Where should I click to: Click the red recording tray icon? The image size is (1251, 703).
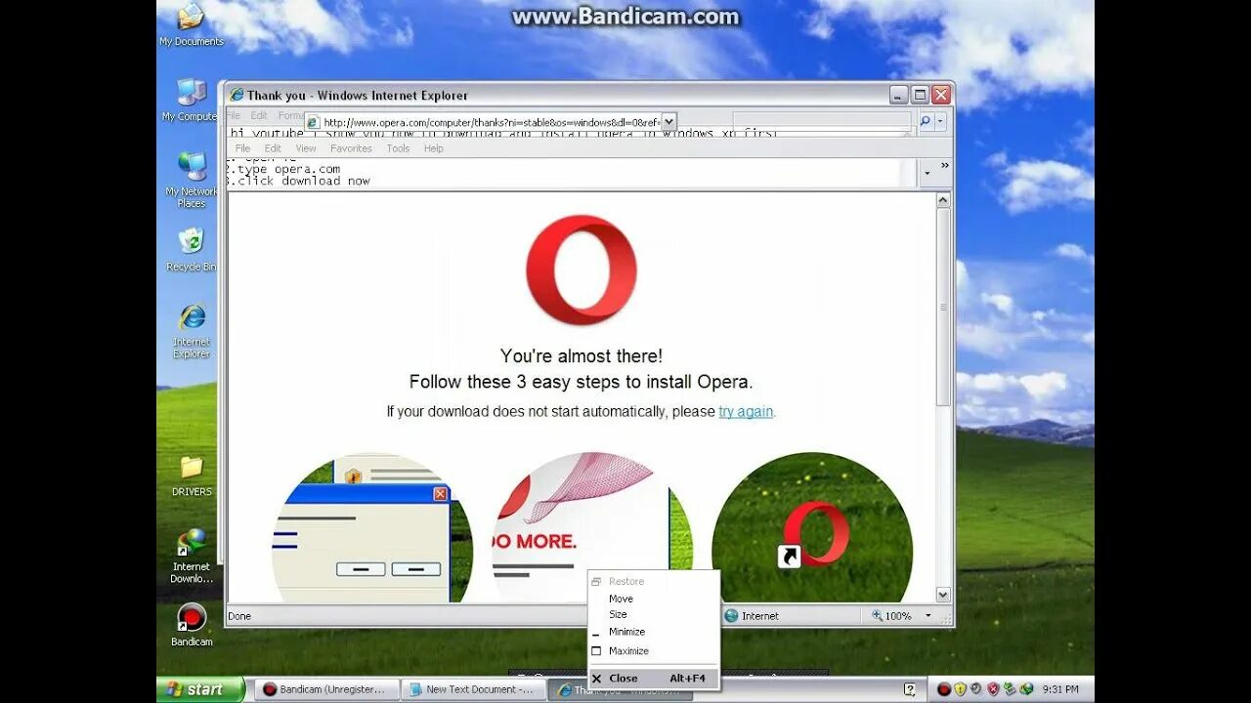point(944,689)
